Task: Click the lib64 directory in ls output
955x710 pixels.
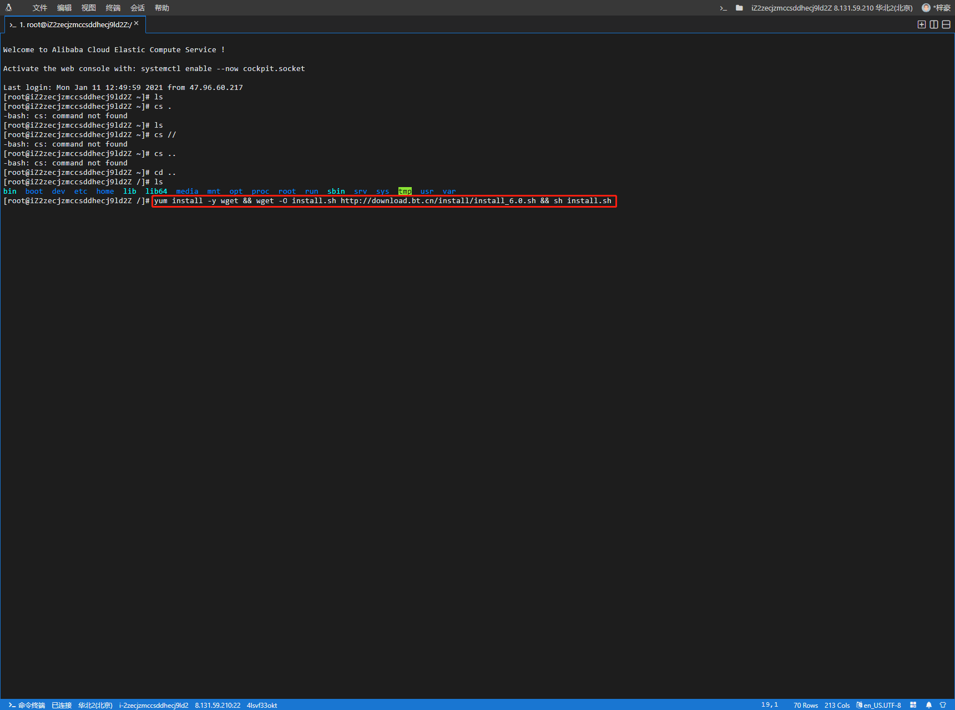Action: pyautogui.click(x=156, y=191)
